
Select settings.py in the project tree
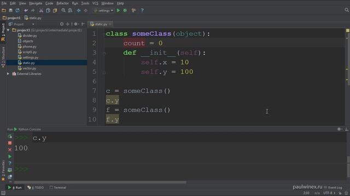(x=28, y=57)
